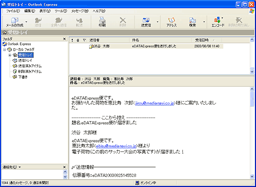Open the View (表示) menu
Viewport: 256px width, 187px height.
[x=45, y=11]
